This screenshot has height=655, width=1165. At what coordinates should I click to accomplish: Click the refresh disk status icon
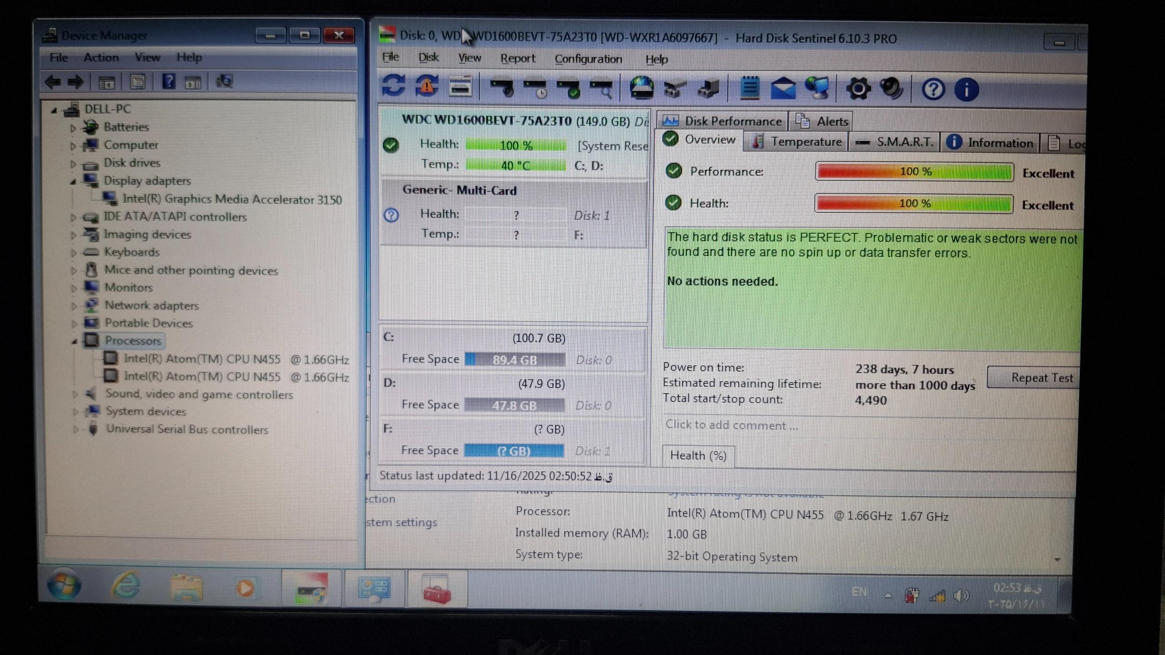pyautogui.click(x=393, y=86)
